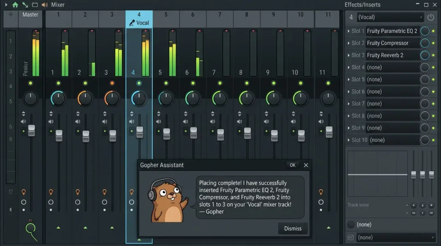The height and width of the screenshot is (246, 441).
Task: Expand Slot 3 arrow for Fruity Reeverb 2
Action: [348, 55]
